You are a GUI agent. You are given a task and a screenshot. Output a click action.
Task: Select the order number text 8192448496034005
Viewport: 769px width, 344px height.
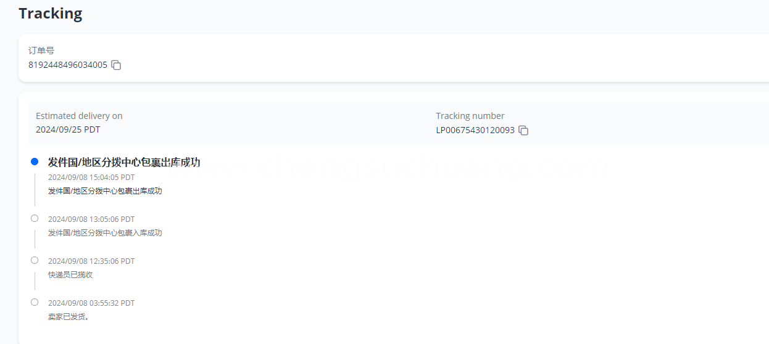pos(68,65)
